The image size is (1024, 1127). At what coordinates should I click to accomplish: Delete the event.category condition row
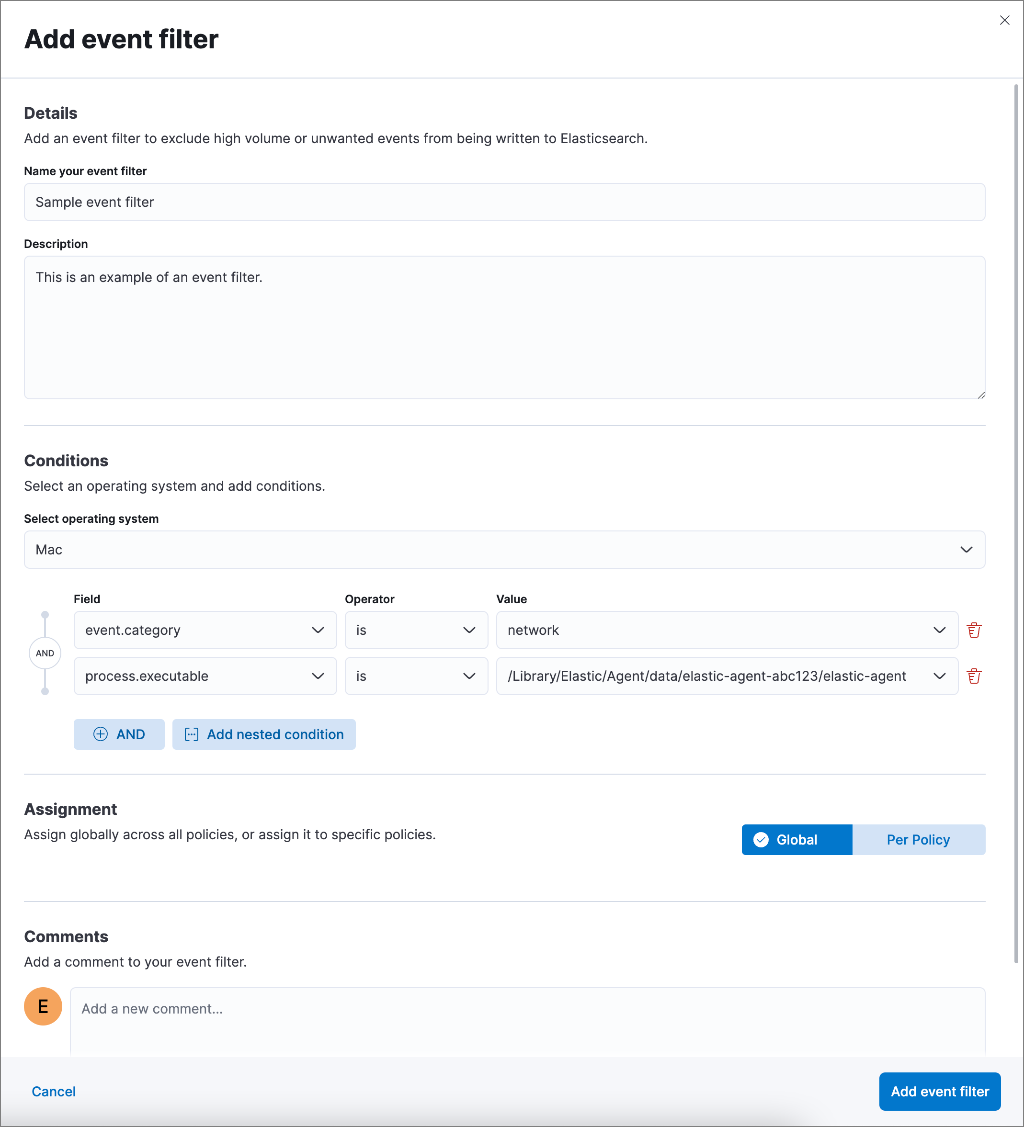coord(974,630)
